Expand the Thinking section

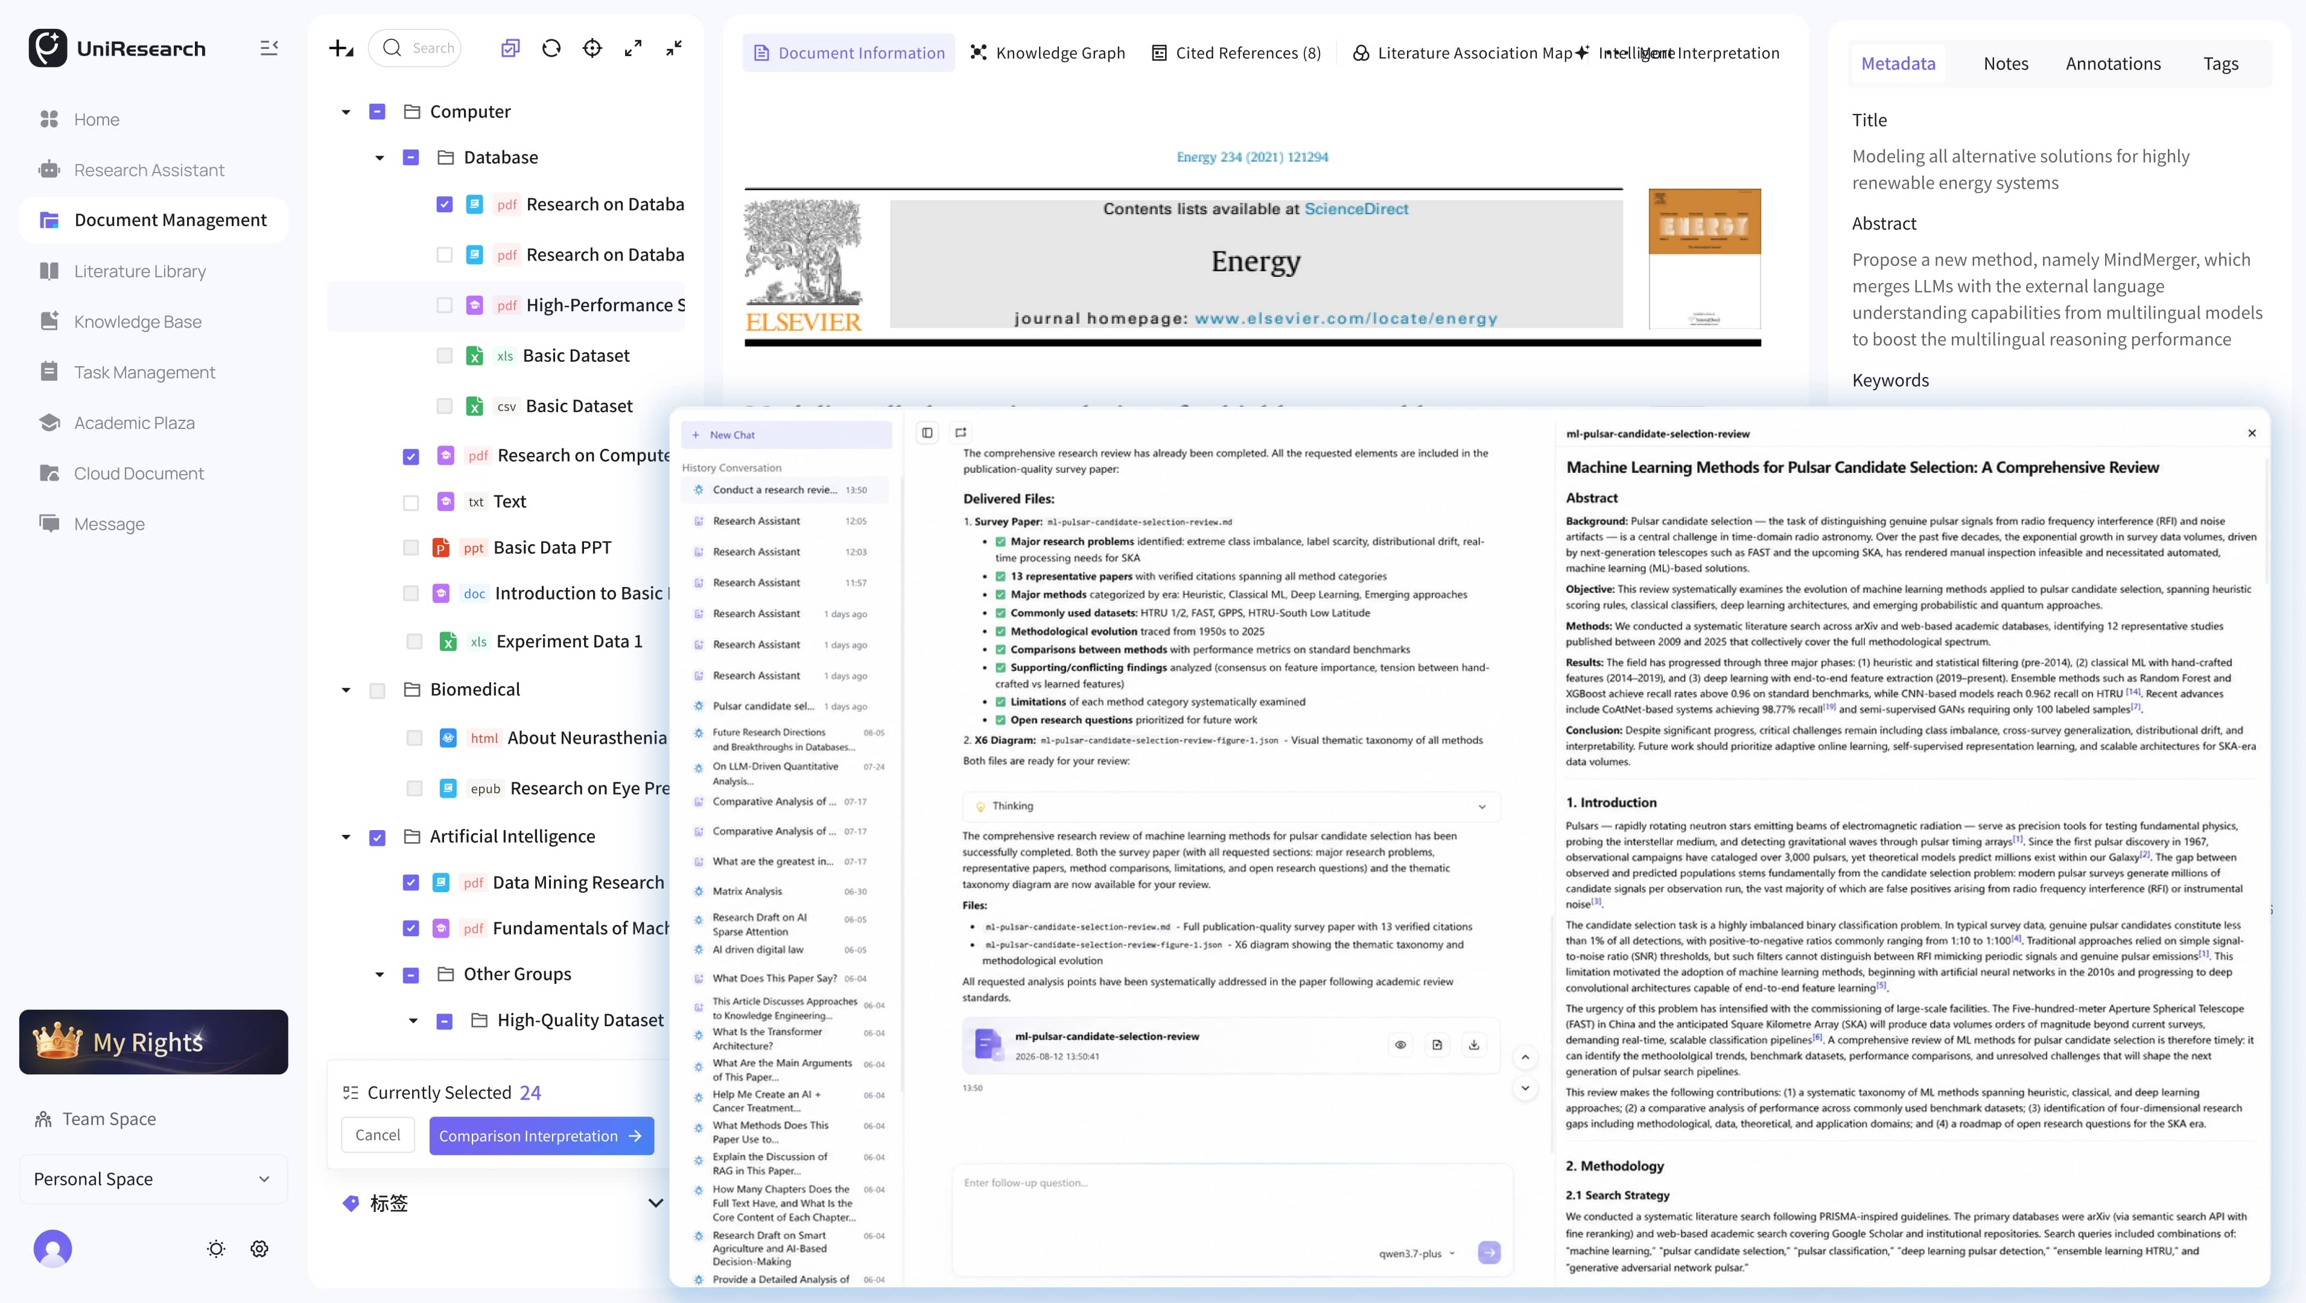point(1231,807)
